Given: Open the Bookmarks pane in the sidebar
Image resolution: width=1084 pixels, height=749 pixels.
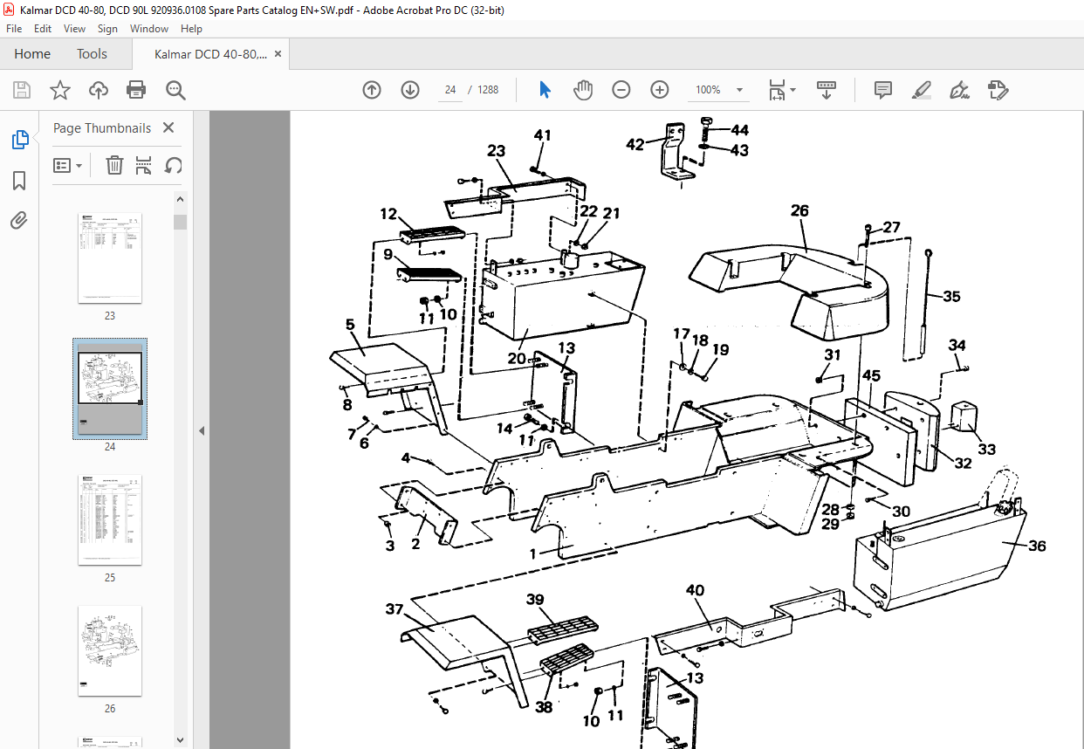Looking at the screenshot, I should pyautogui.click(x=19, y=181).
